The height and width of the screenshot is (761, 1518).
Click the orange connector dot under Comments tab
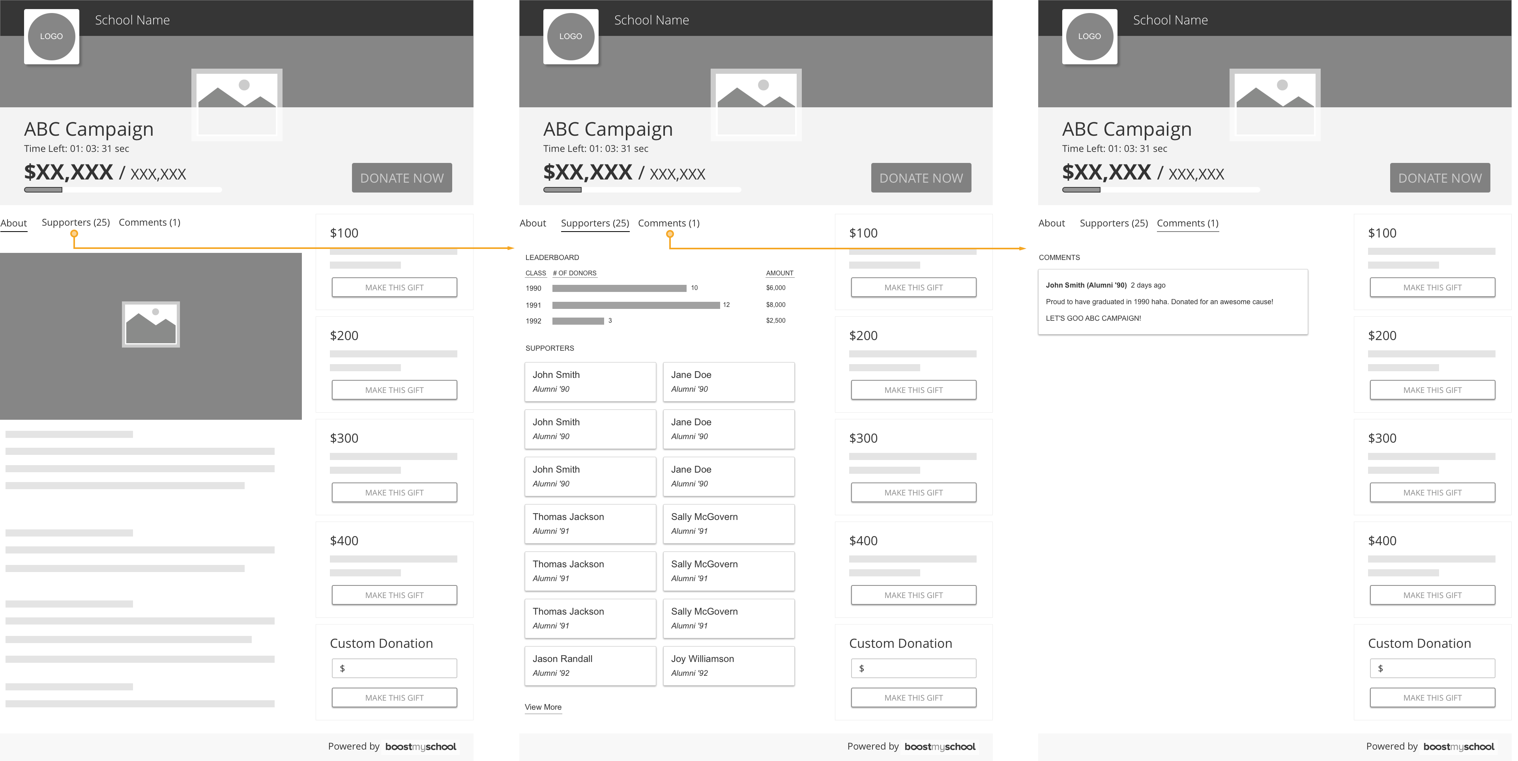[670, 234]
